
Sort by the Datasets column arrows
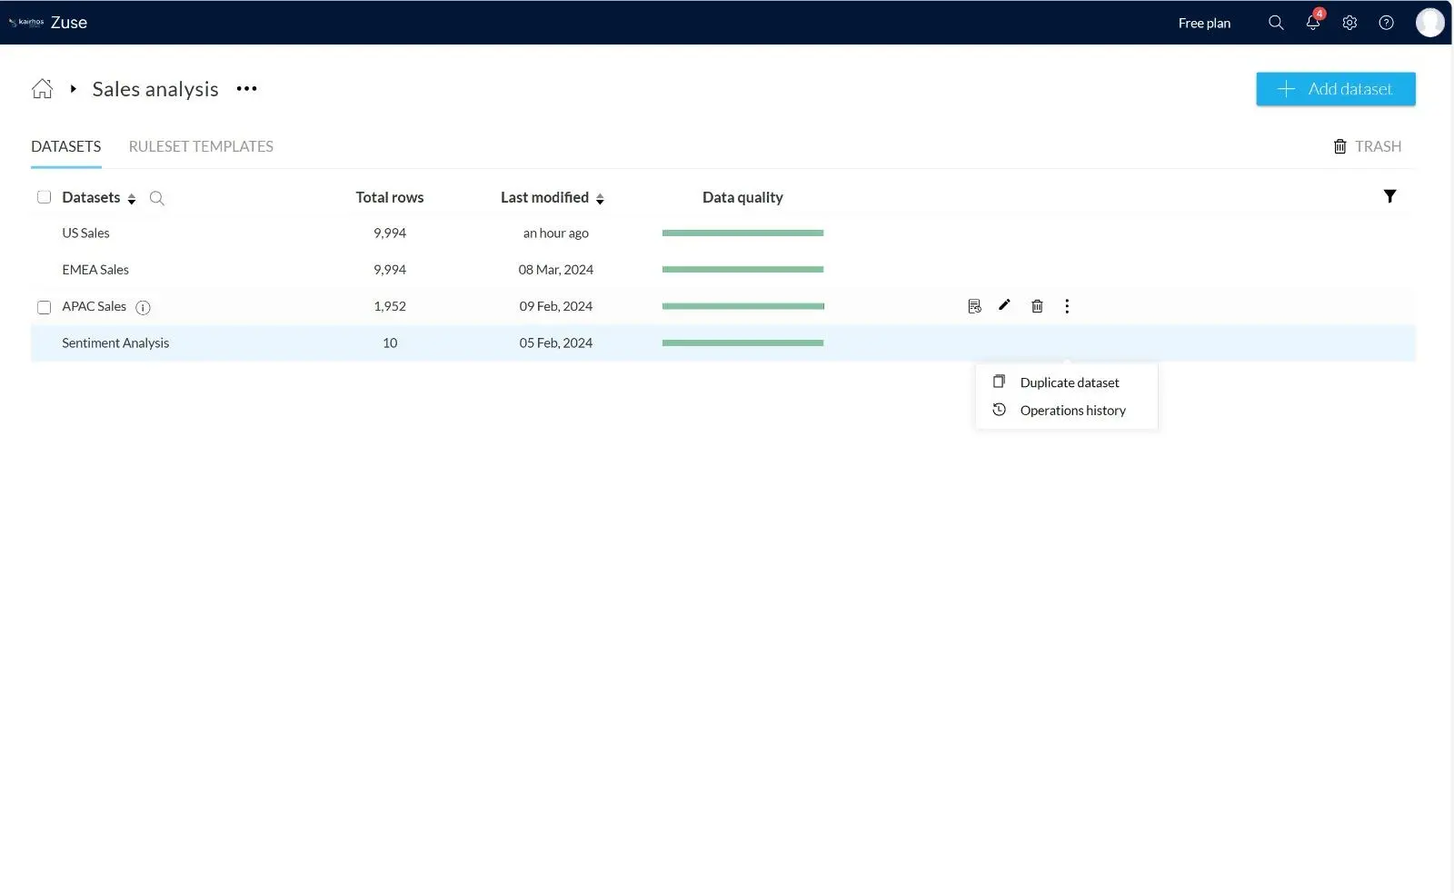click(132, 199)
